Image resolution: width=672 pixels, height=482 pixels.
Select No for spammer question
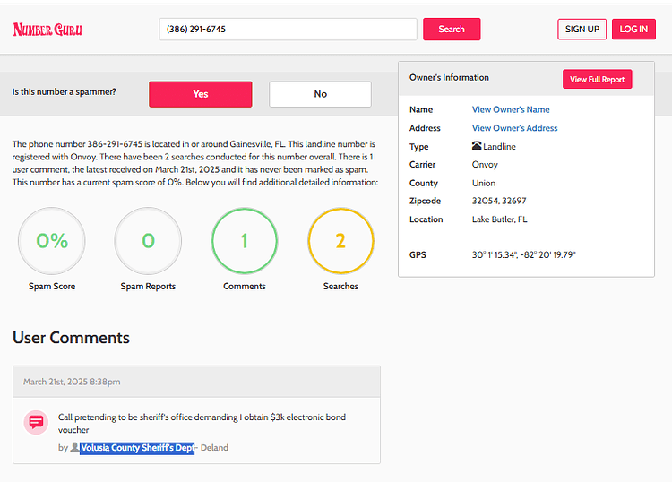[x=320, y=94]
